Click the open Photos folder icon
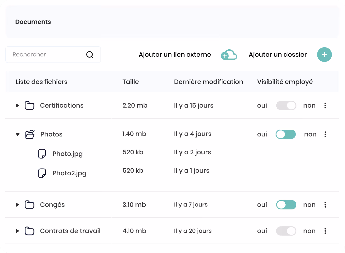 (30, 134)
